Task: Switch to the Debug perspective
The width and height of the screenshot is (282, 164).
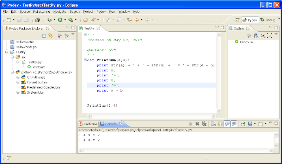Action: point(268,20)
